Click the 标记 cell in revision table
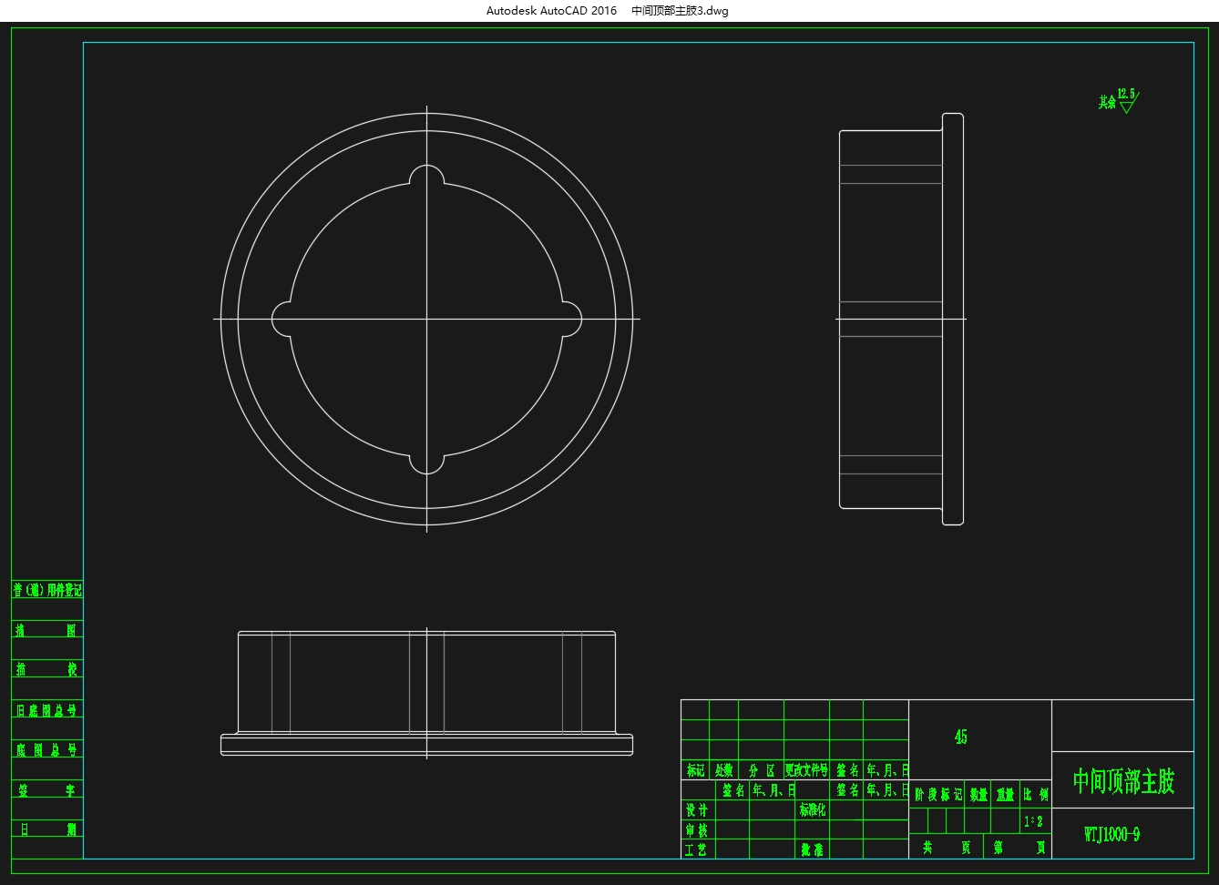The width and height of the screenshot is (1219, 885). [x=695, y=770]
